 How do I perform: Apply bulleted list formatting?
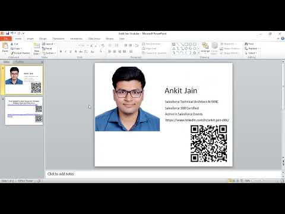point(110,46)
